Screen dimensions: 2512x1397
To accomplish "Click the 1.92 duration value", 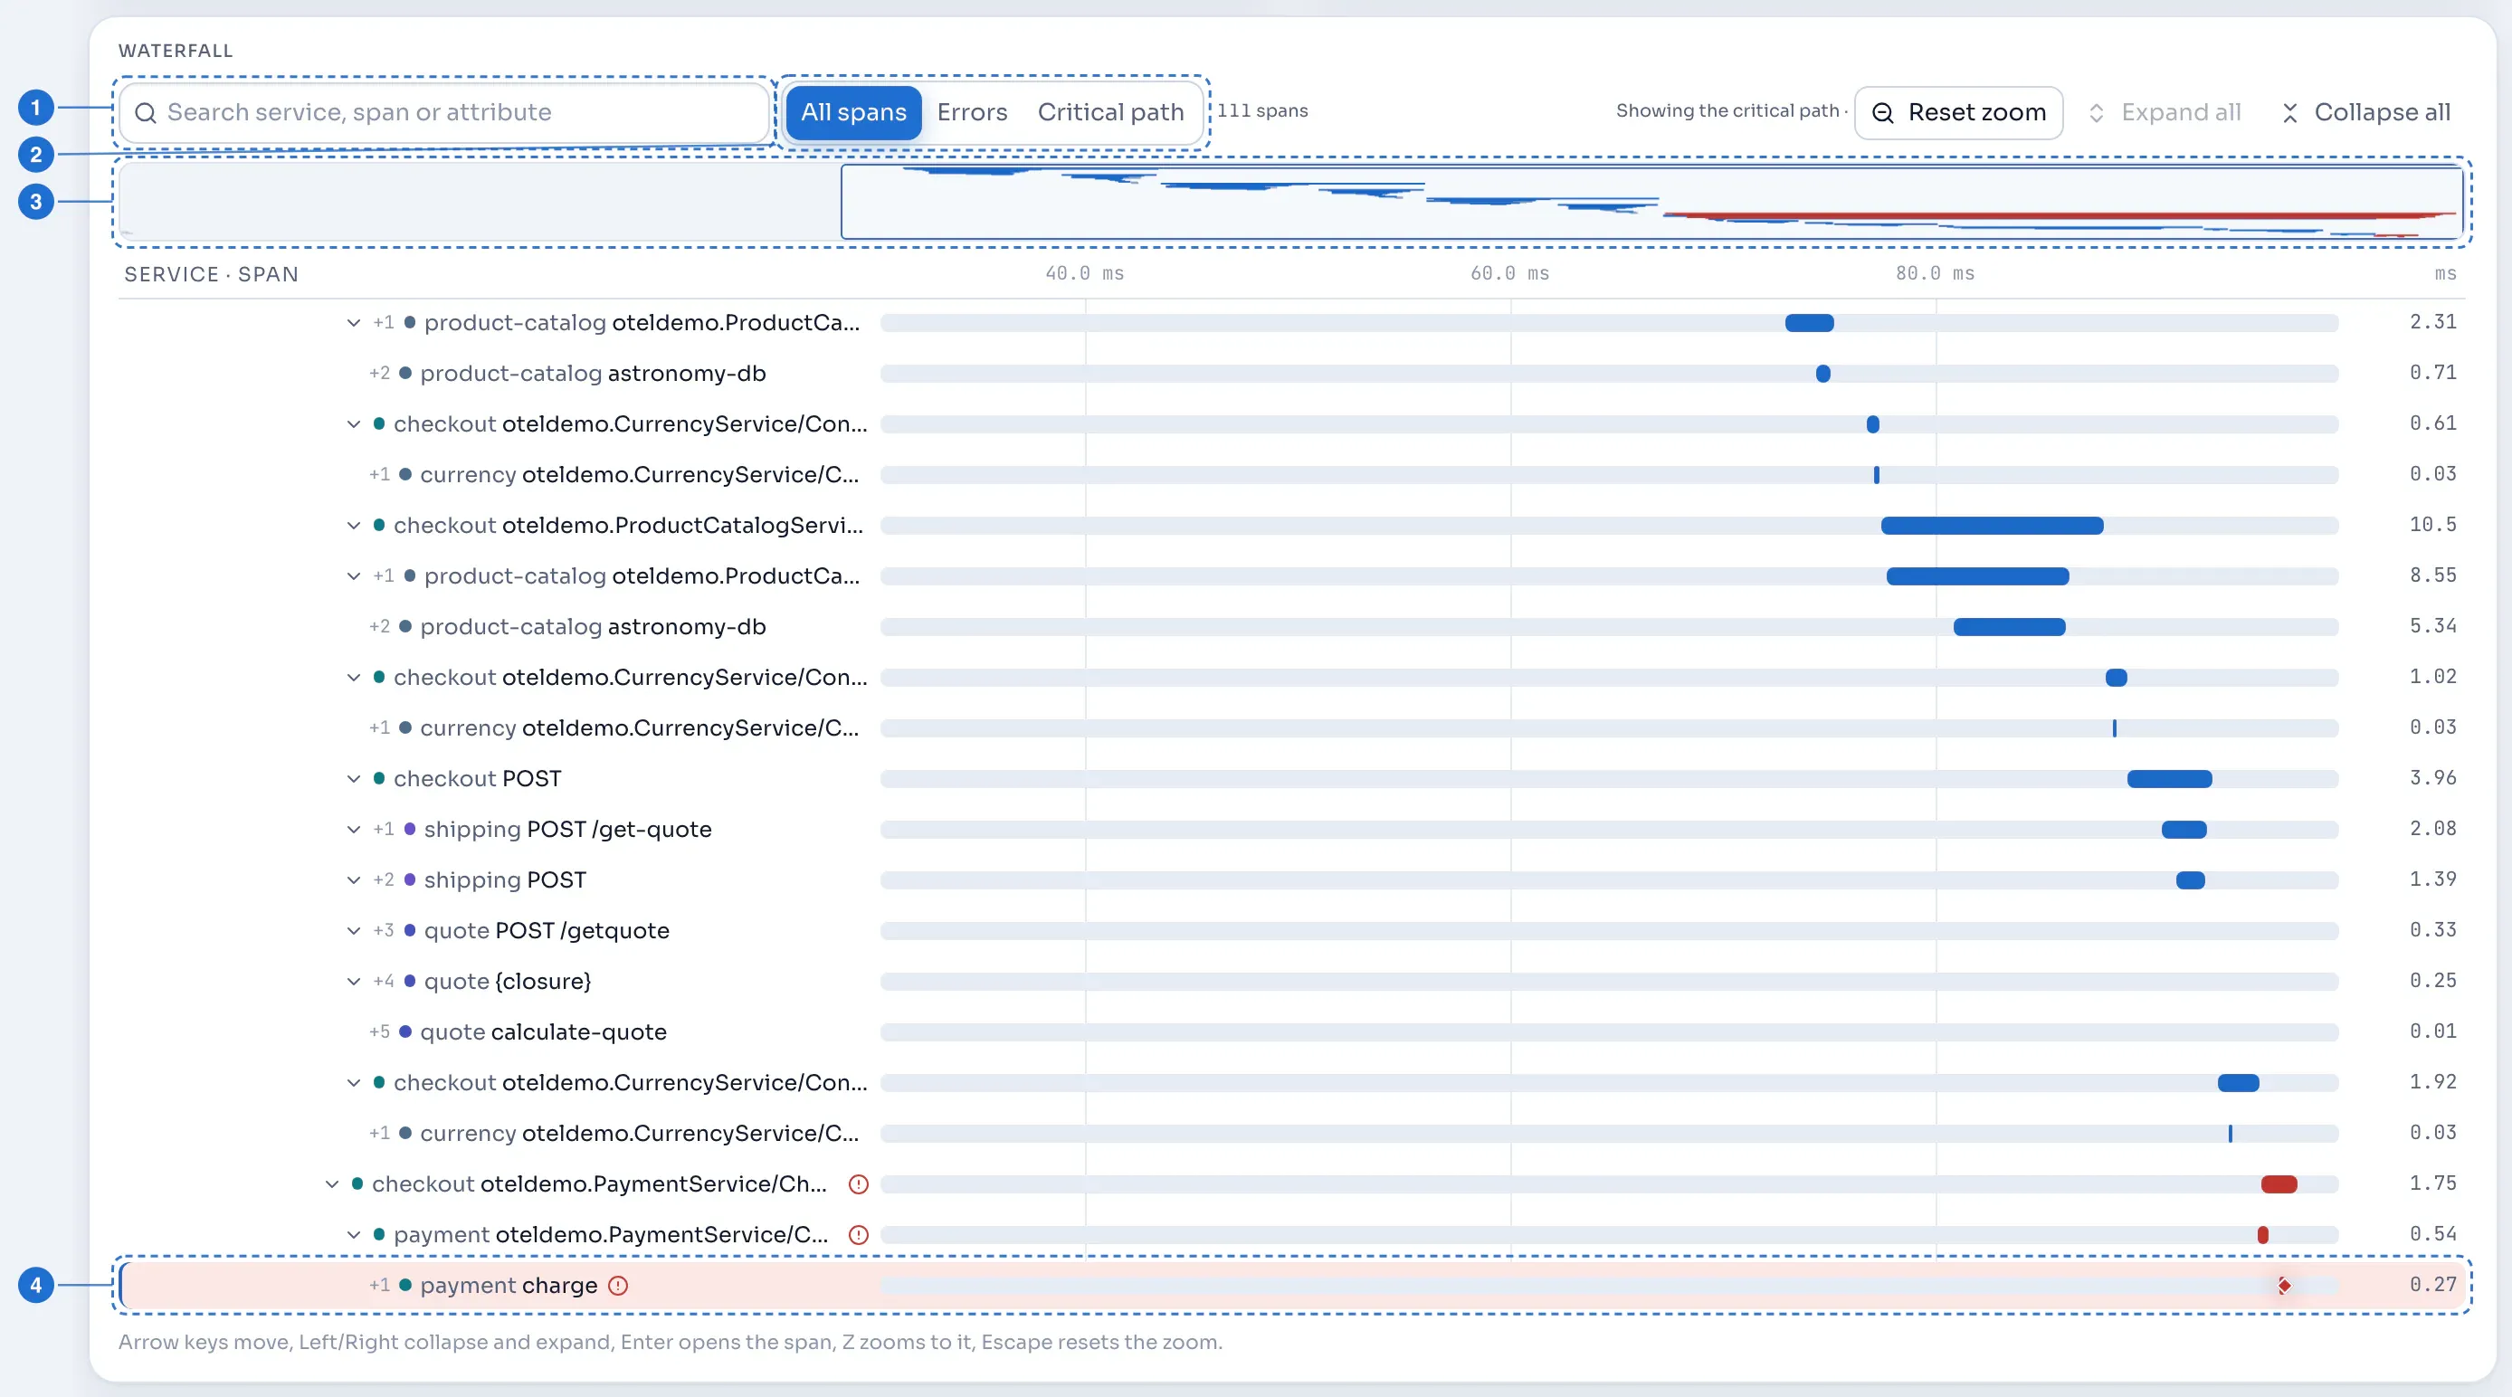I will pos(2433,1082).
